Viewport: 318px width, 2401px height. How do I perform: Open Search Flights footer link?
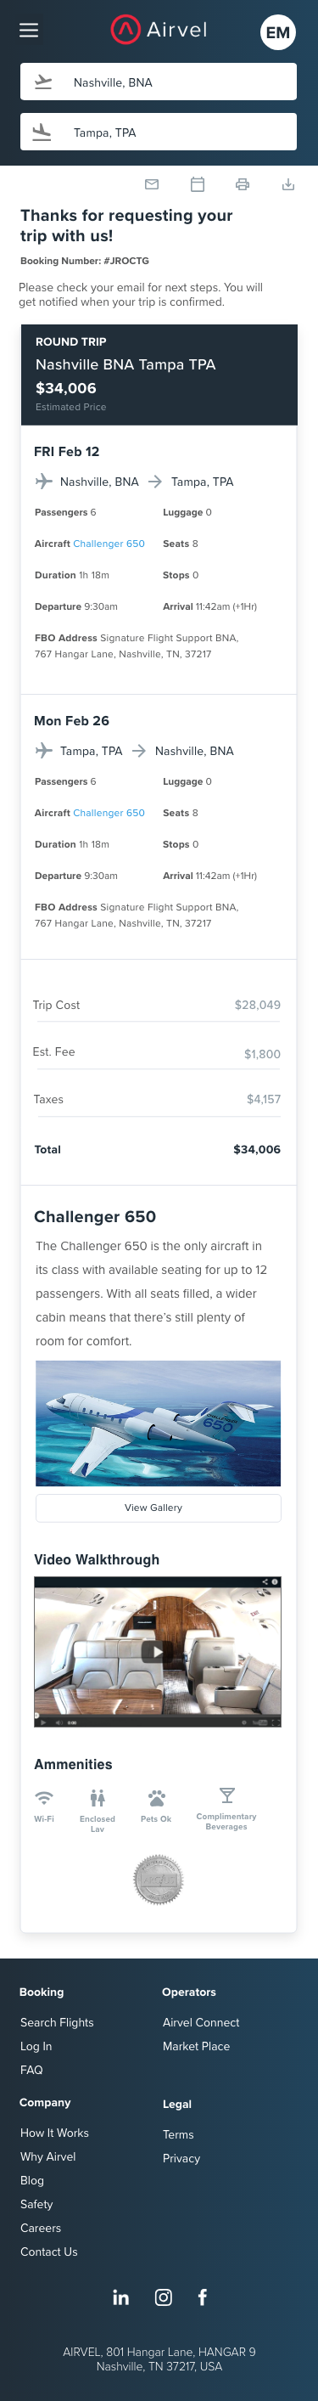(x=57, y=2022)
